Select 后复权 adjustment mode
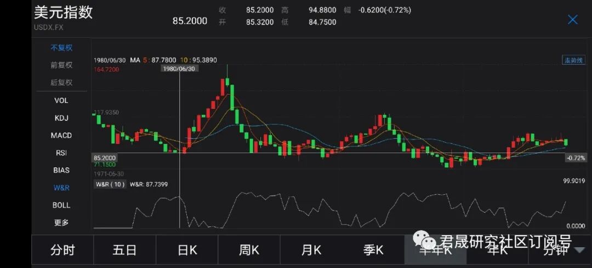The height and width of the screenshot is (268, 592). point(61,82)
